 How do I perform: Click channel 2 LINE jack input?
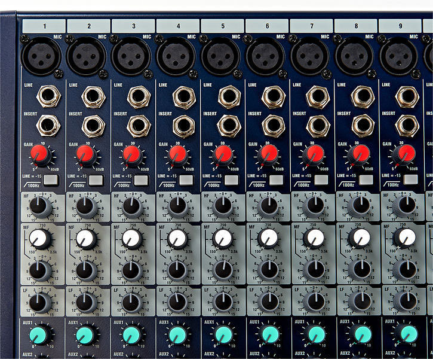pyautogui.click(x=94, y=97)
